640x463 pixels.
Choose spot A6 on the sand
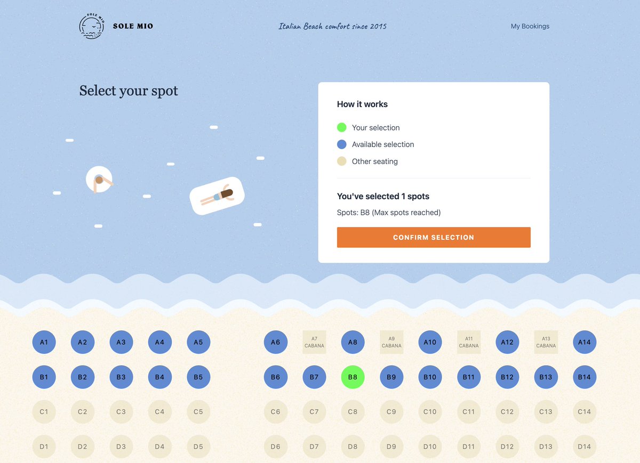coord(276,342)
